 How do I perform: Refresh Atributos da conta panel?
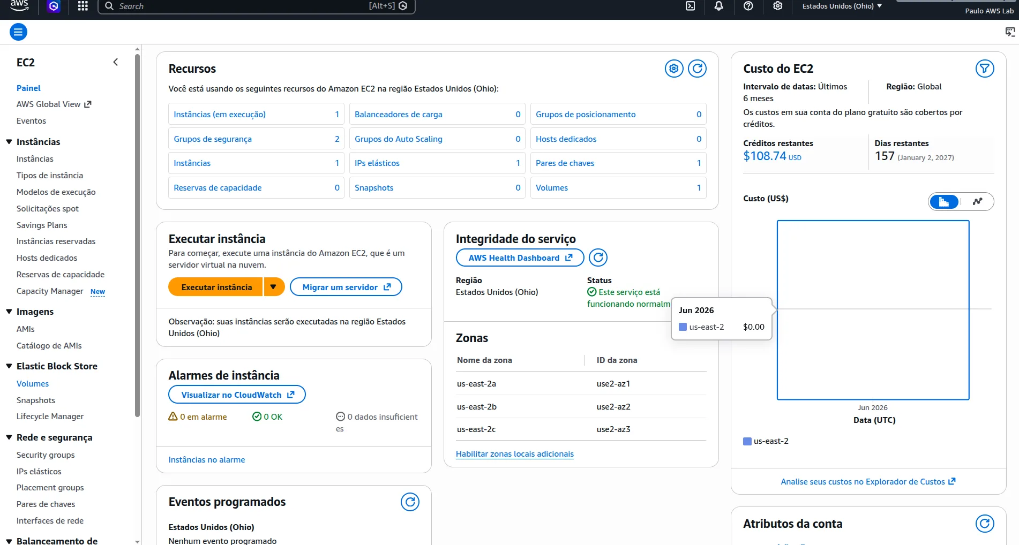pos(985,524)
